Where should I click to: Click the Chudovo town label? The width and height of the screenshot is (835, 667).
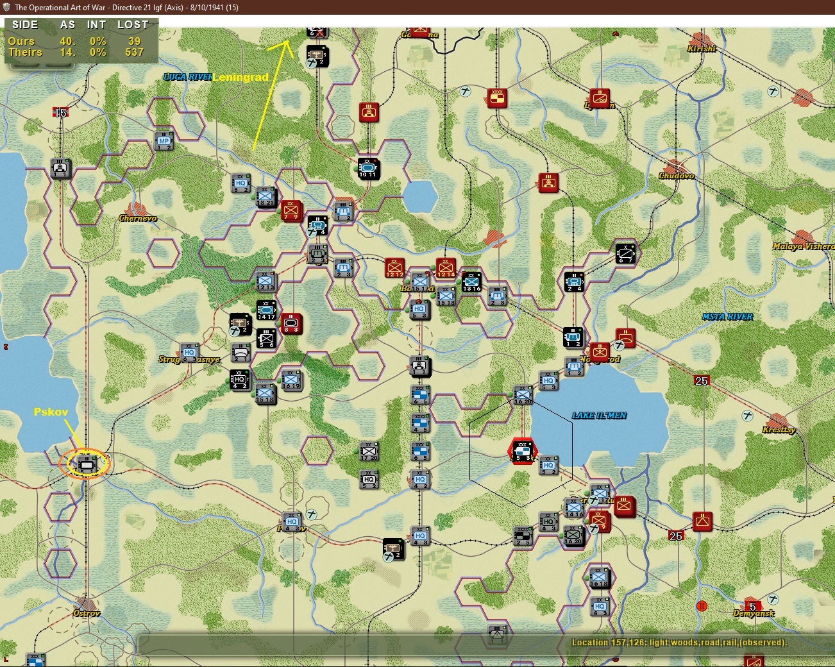pos(677,176)
